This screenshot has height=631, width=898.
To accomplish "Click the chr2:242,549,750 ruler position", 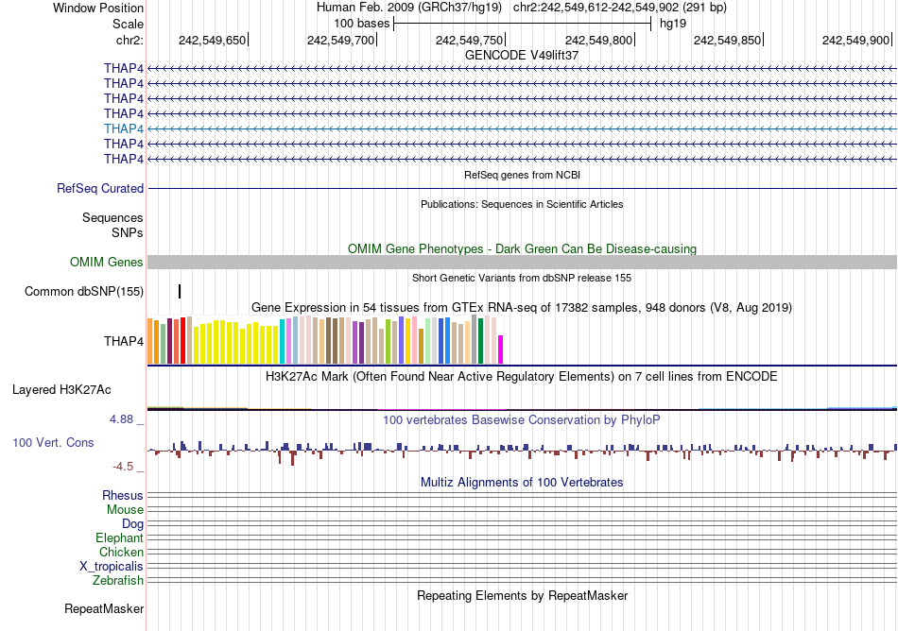I will (x=470, y=40).
